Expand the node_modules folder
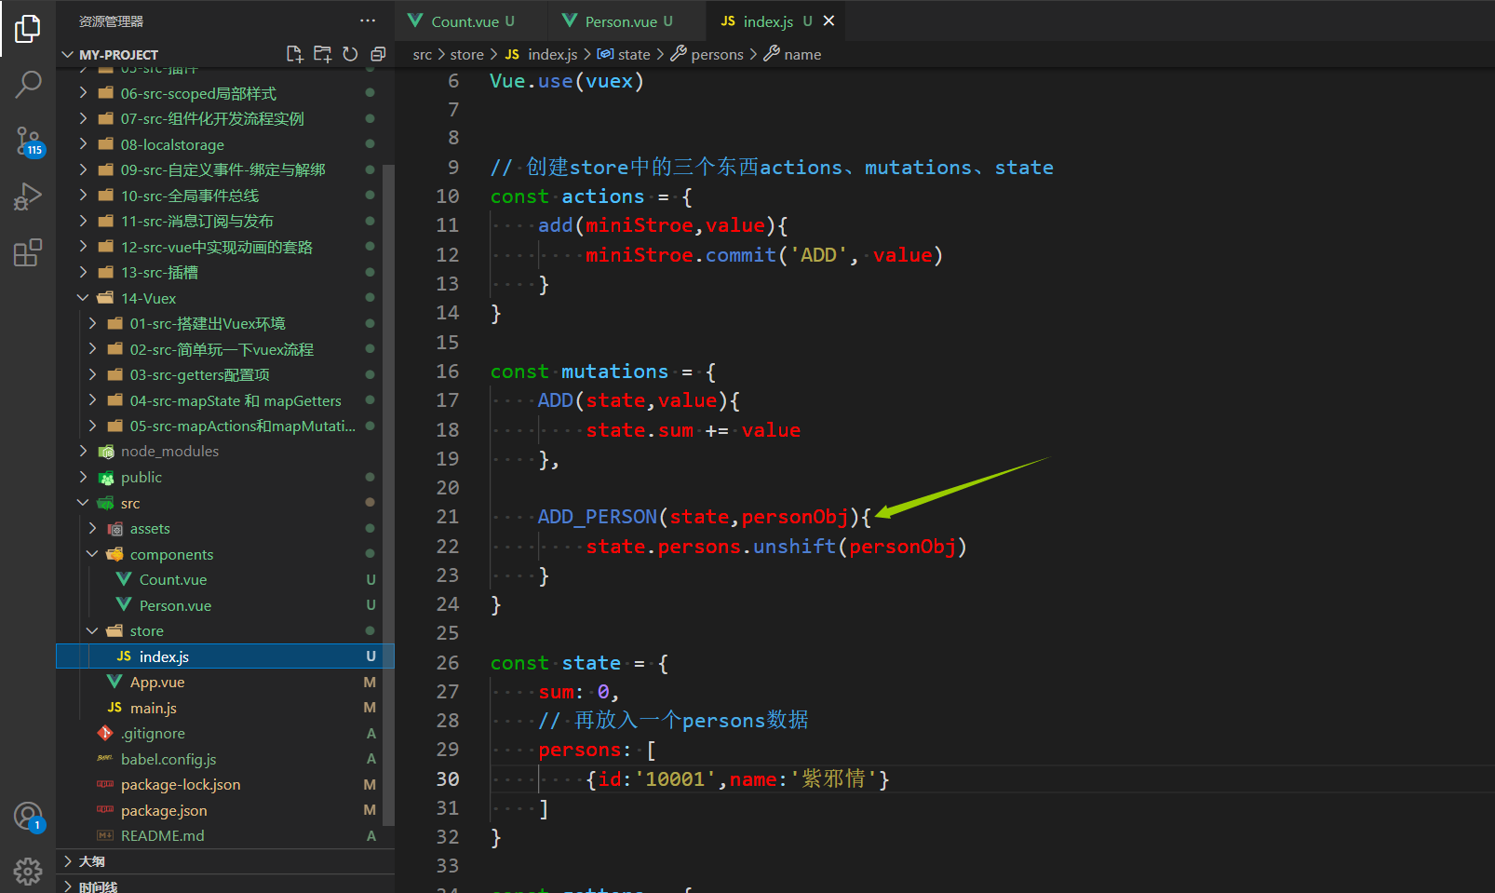 [83, 451]
